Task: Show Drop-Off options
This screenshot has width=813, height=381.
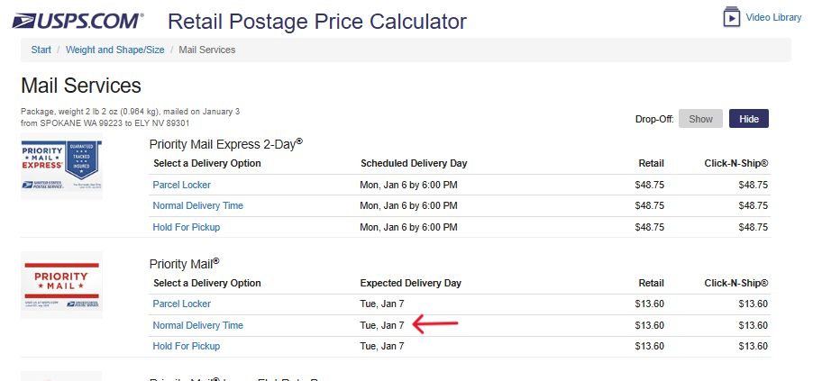Action: point(700,119)
